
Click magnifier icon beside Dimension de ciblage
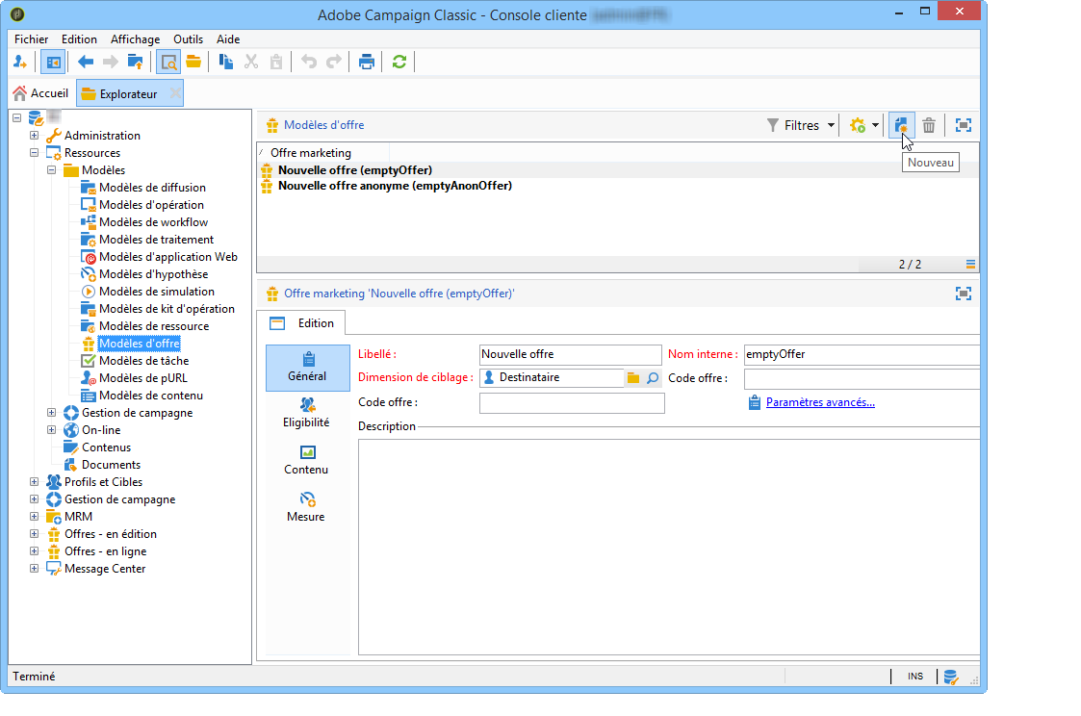point(653,377)
